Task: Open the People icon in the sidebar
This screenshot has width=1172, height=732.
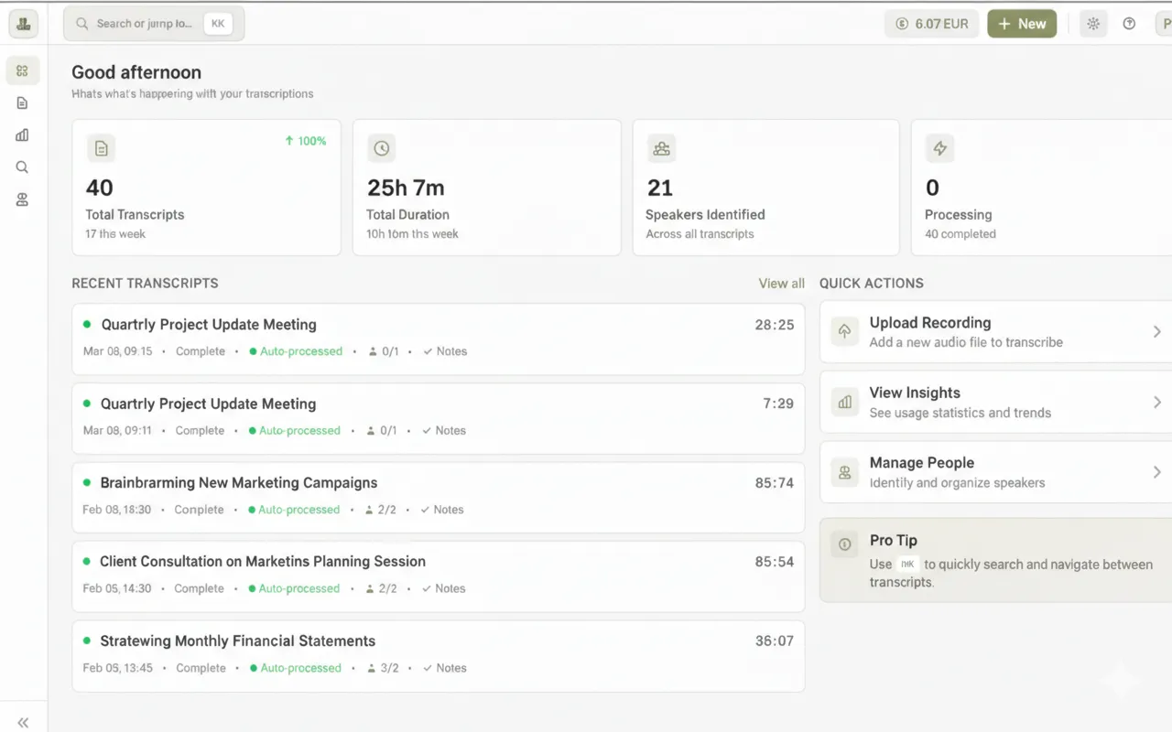Action: [x=23, y=199]
